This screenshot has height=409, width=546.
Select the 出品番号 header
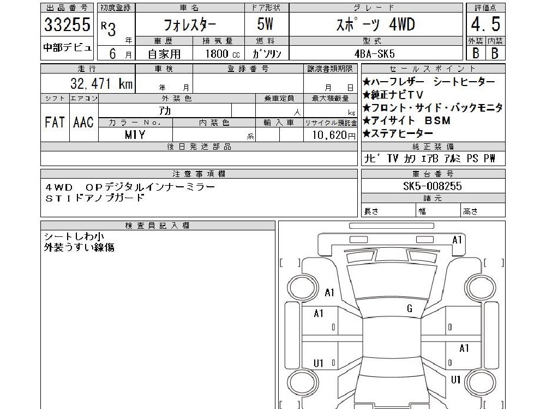coord(67,8)
